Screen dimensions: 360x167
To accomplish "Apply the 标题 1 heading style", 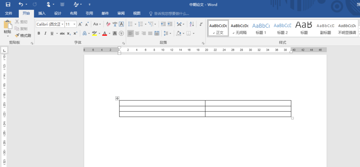I will (x=261, y=28).
